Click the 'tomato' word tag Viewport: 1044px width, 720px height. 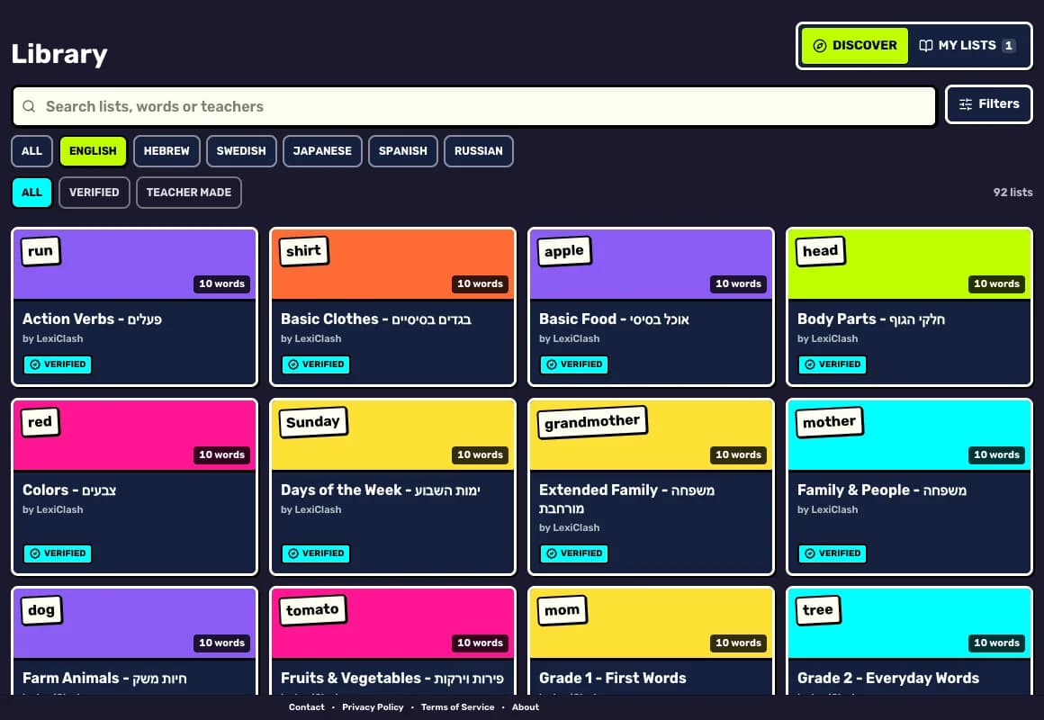(312, 610)
